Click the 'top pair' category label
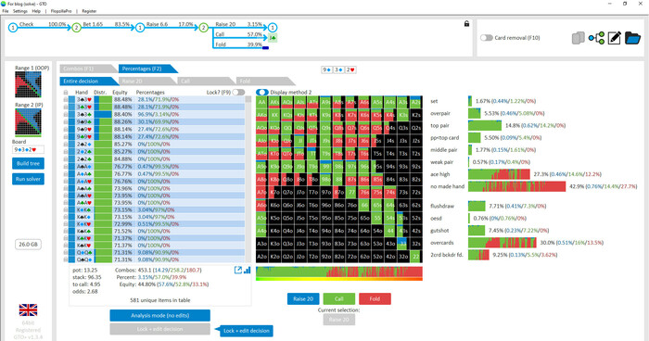This screenshot has height=341, width=649. click(439, 125)
